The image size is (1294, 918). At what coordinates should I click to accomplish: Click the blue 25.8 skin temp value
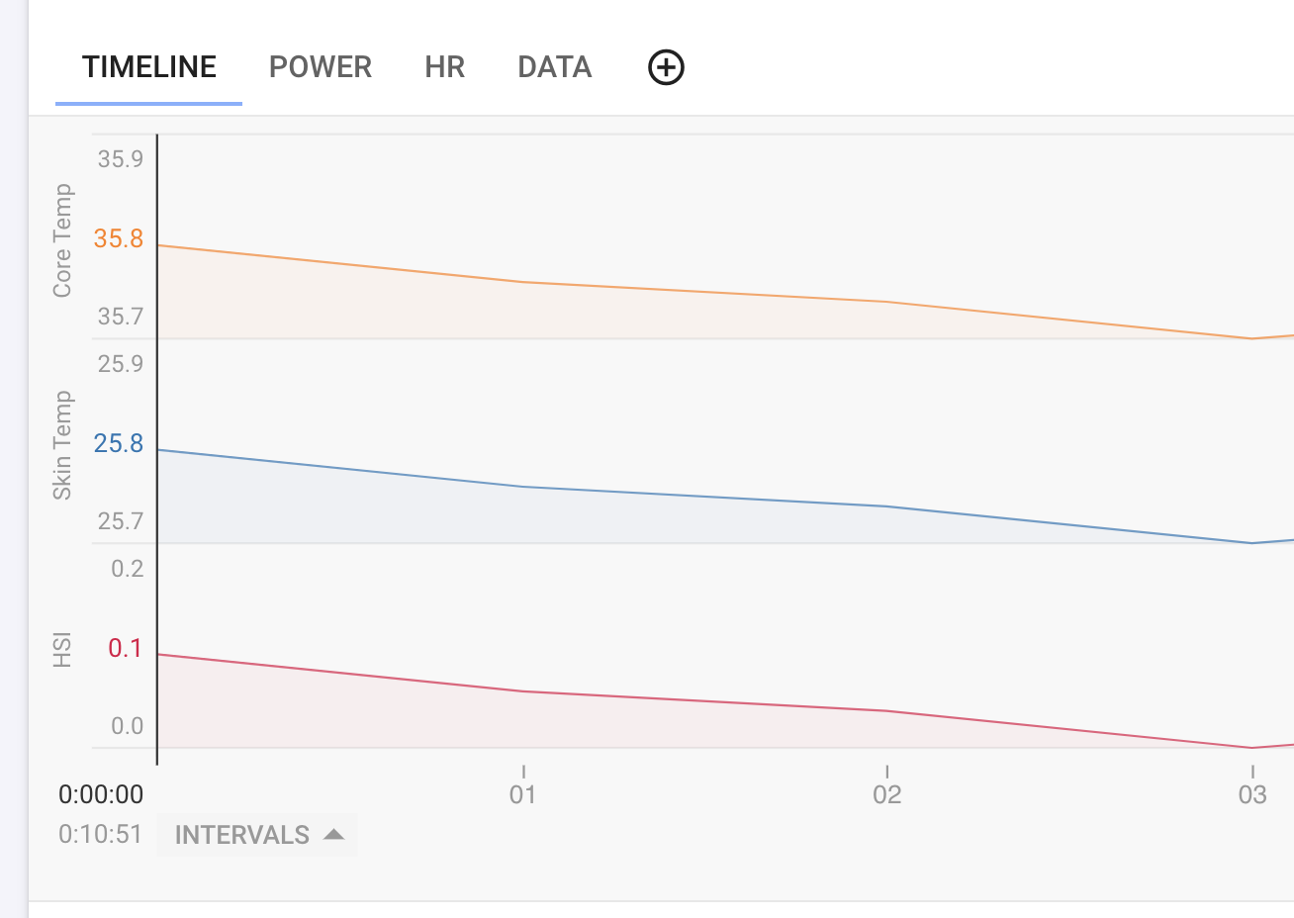click(x=119, y=443)
